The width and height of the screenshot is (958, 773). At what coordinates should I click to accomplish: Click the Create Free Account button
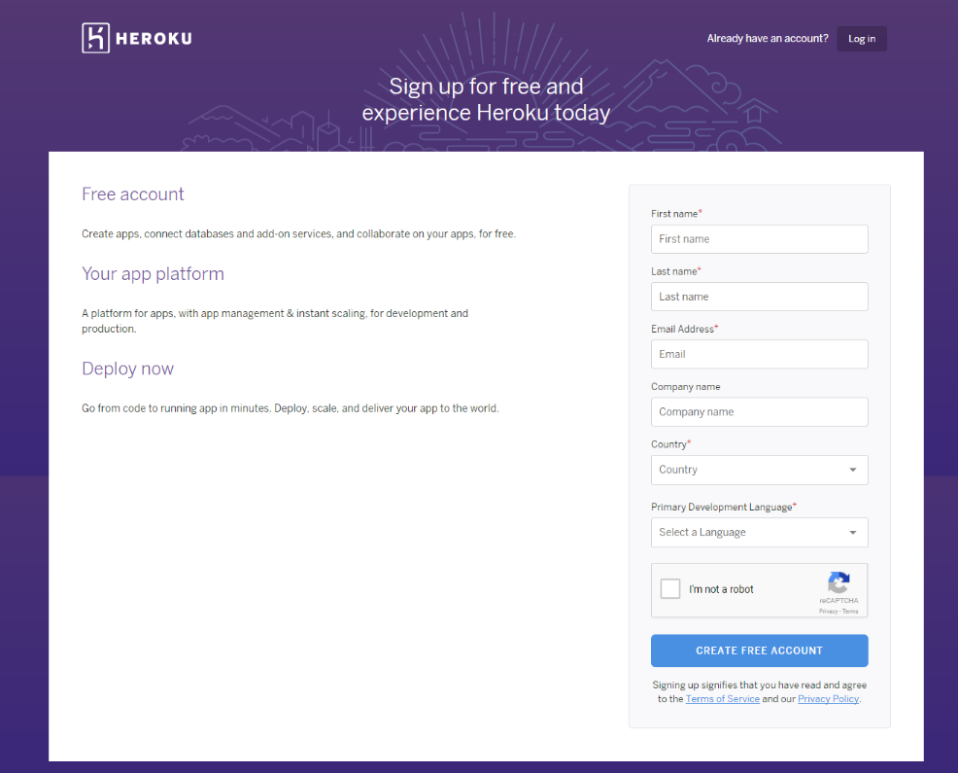tap(760, 650)
